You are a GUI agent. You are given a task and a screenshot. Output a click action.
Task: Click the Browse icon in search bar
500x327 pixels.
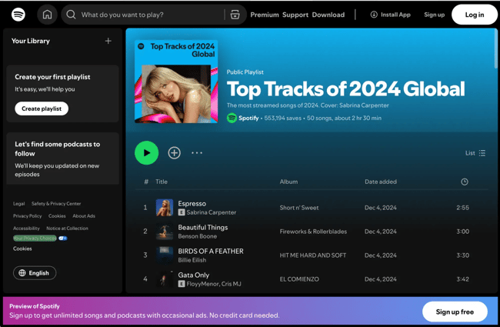point(235,15)
